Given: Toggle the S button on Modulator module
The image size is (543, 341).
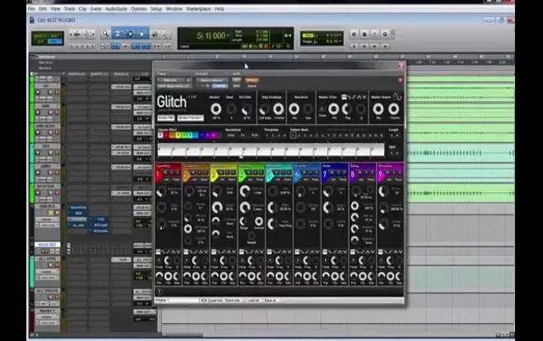Looking at the screenshot, I should point(199,173).
